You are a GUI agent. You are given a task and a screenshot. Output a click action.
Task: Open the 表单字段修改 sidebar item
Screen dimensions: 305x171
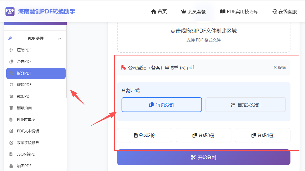[x=36, y=143]
